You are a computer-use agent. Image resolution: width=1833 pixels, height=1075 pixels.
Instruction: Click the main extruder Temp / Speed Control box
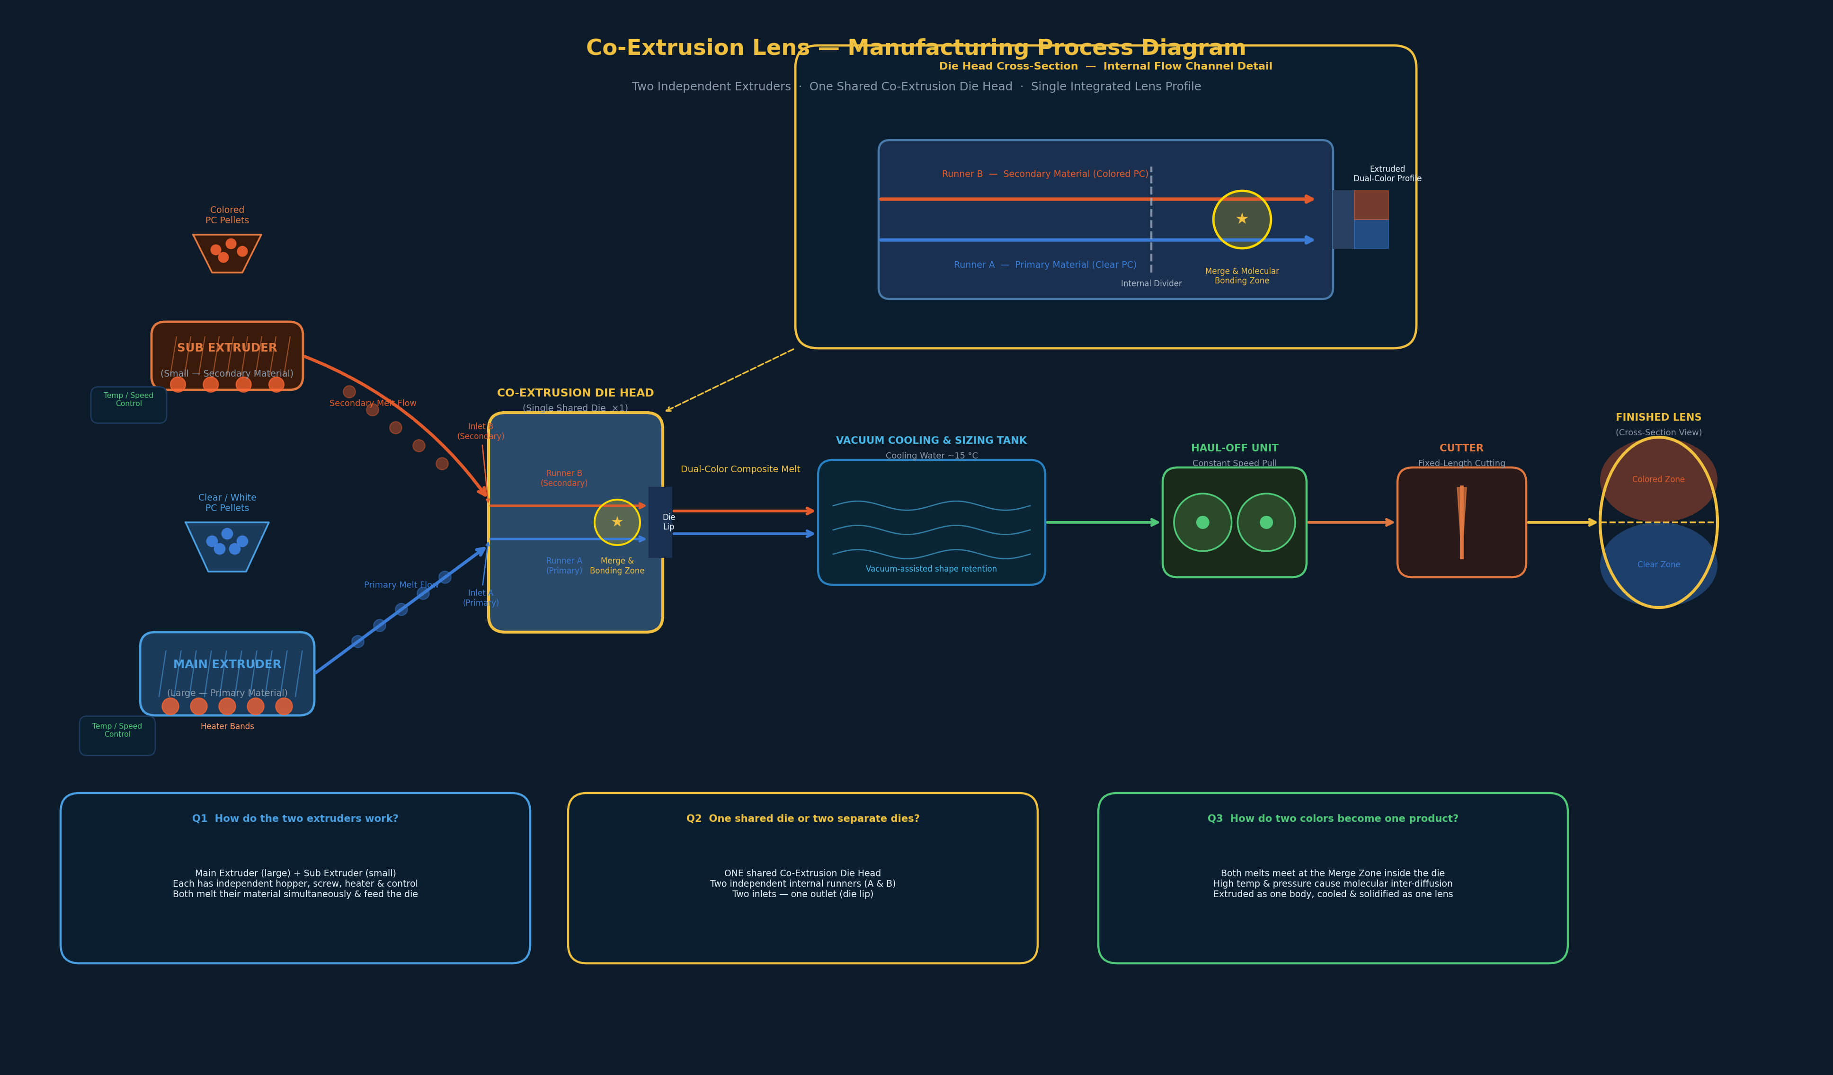[x=117, y=736]
